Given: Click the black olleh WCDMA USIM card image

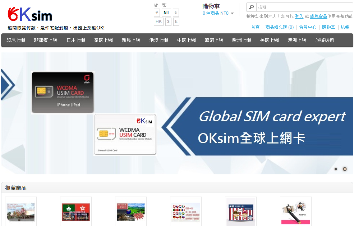Looking at the screenshot, I should click(63, 93).
